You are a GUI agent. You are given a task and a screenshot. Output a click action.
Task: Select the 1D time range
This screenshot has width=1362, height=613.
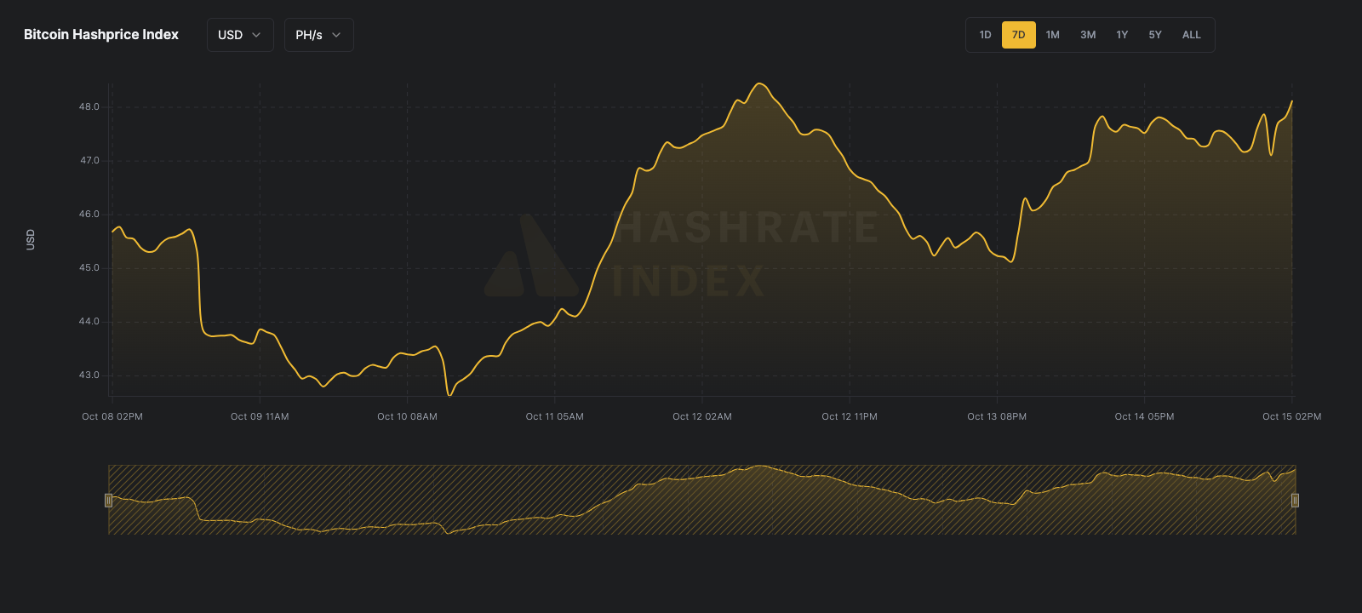[x=985, y=35]
